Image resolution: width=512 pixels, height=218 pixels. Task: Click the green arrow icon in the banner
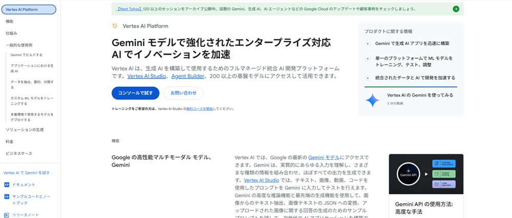(456, 9)
